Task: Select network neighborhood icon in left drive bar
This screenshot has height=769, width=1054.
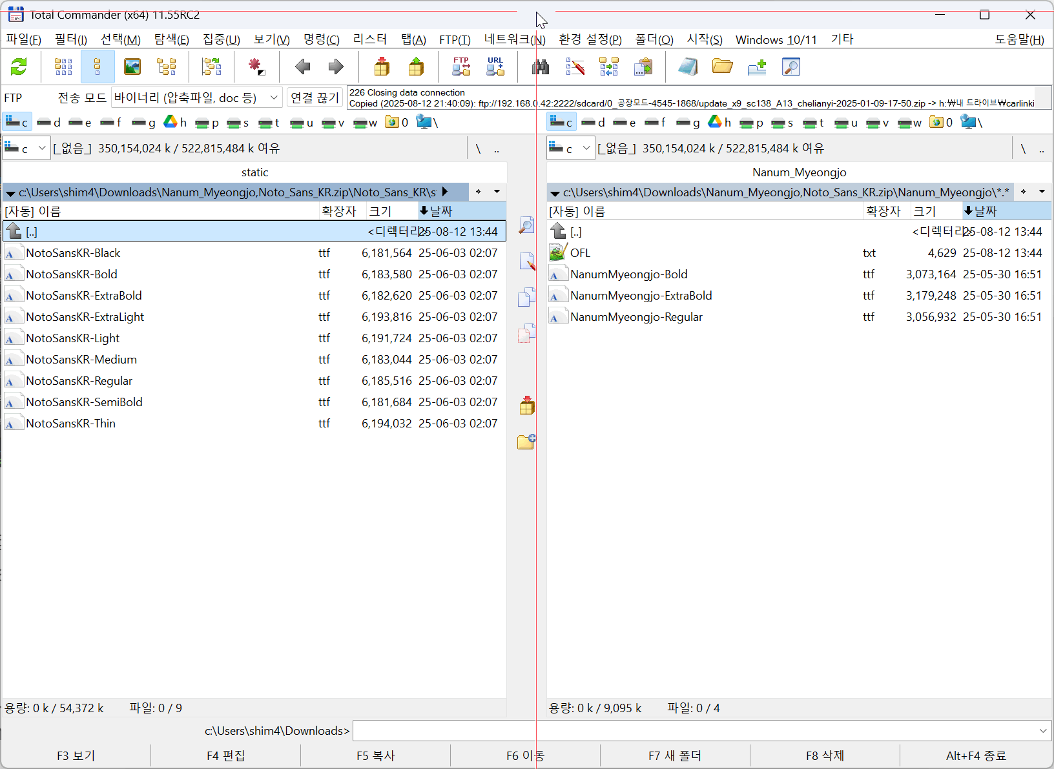Action: pos(426,122)
